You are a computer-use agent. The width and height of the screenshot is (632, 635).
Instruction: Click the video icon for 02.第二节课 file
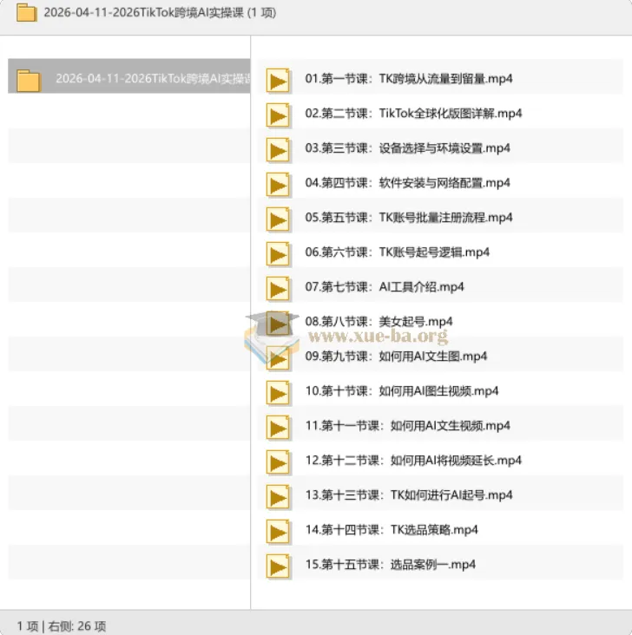click(x=278, y=115)
